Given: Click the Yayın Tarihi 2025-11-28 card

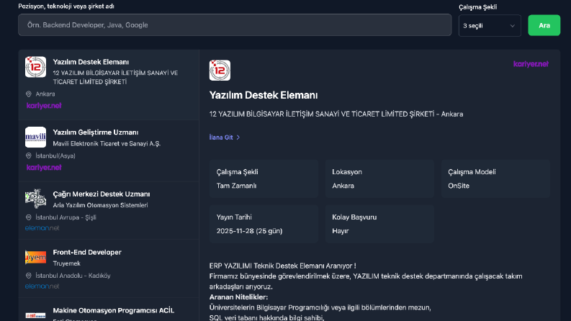Looking at the screenshot, I should [264, 224].
